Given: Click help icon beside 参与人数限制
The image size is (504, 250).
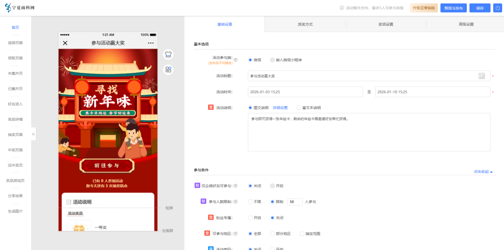Looking at the screenshot, I should click(x=235, y=202).
